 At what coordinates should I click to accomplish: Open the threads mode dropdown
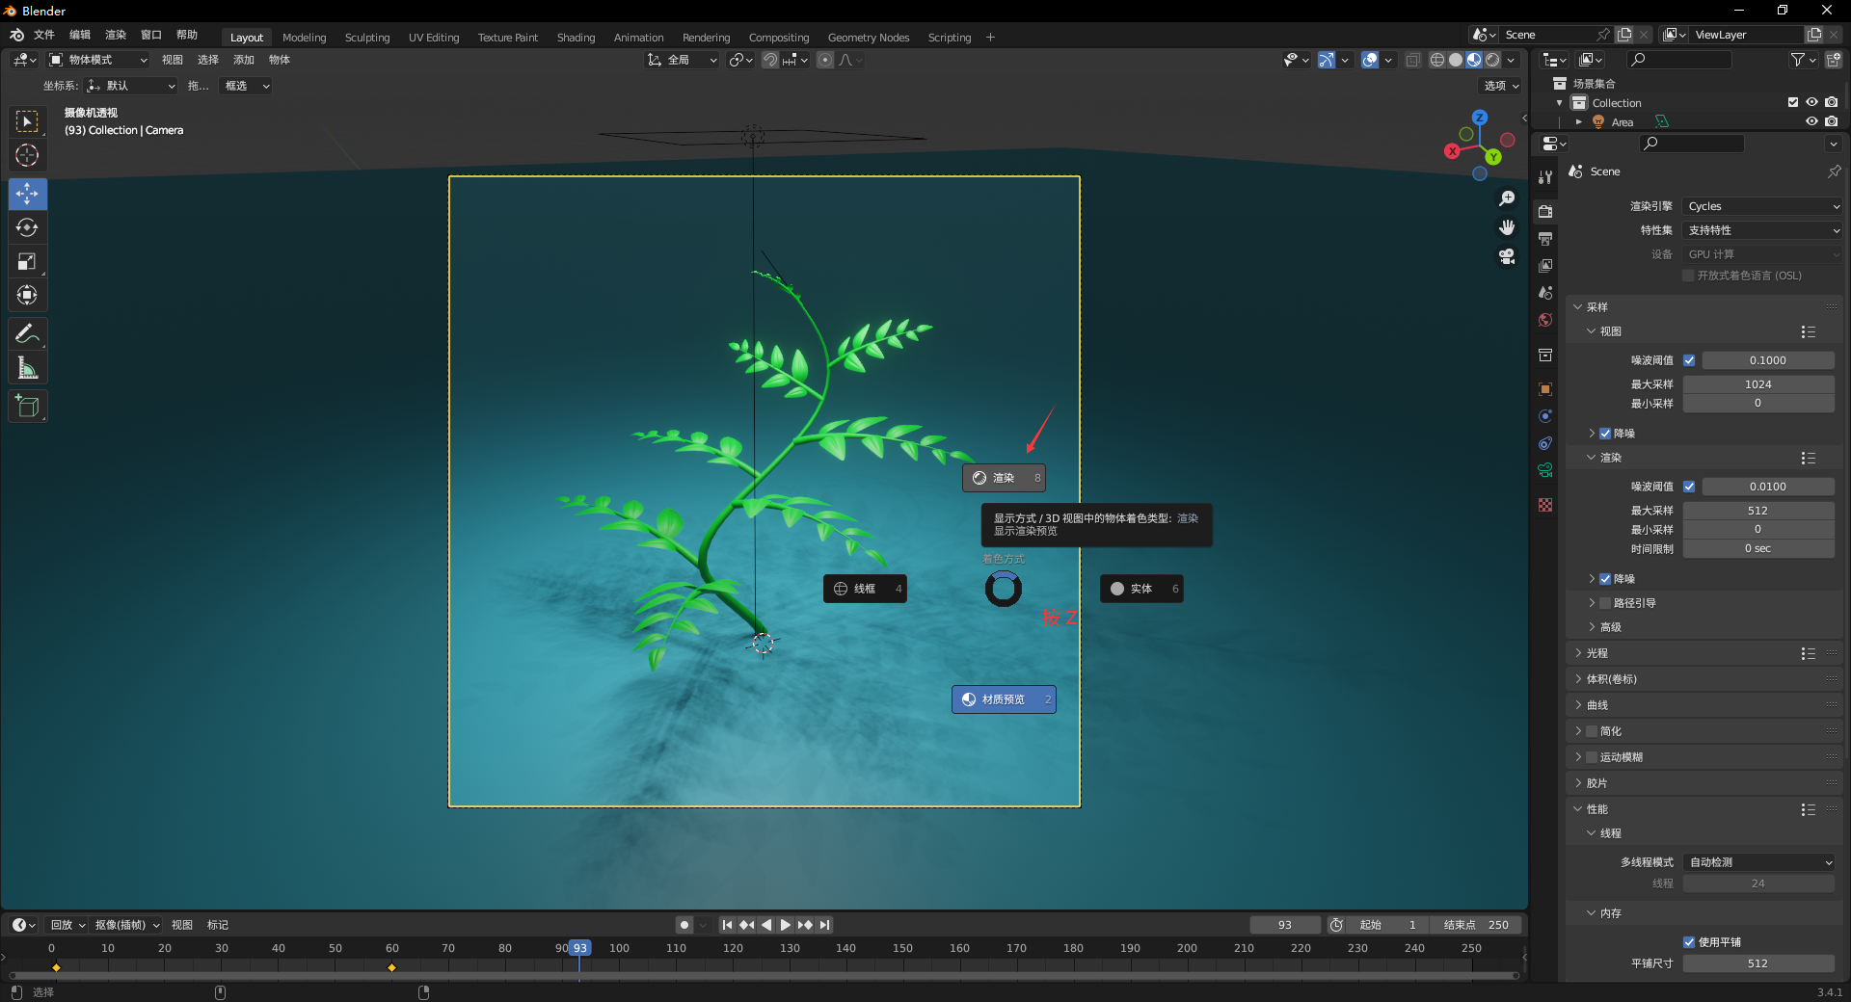[1759, 862]
